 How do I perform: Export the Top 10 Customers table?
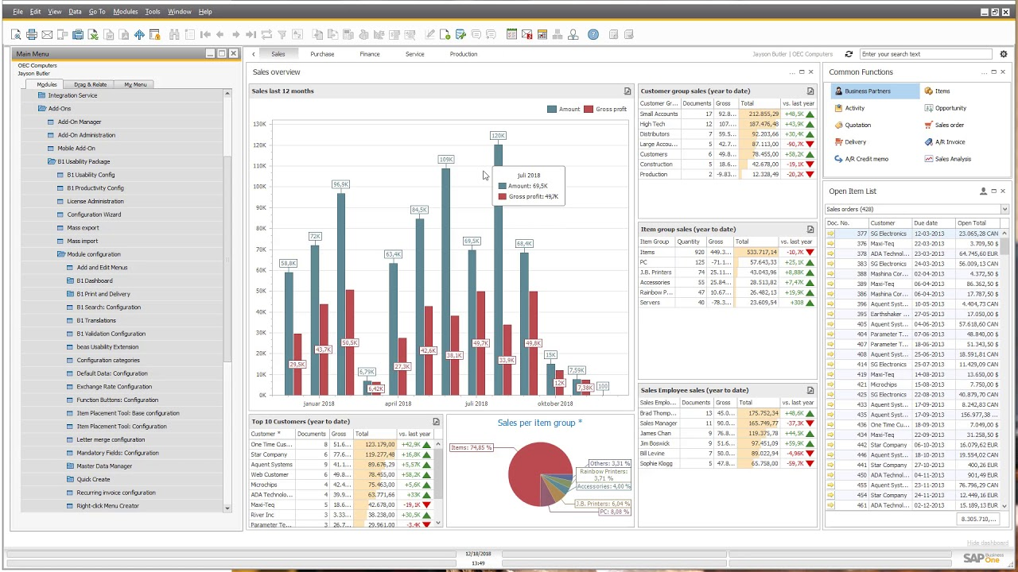point(436,422)
